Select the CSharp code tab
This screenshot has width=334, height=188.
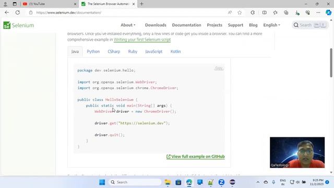(x=114, y=51)
